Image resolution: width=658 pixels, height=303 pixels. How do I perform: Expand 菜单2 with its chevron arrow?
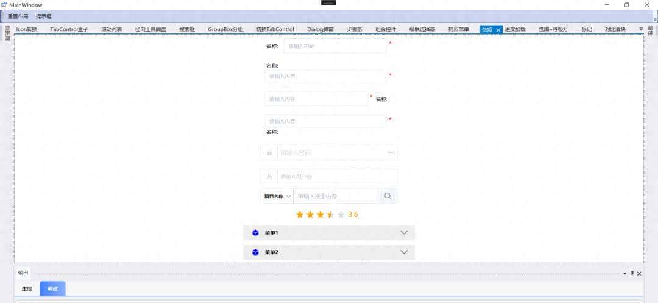coord(404,252)
